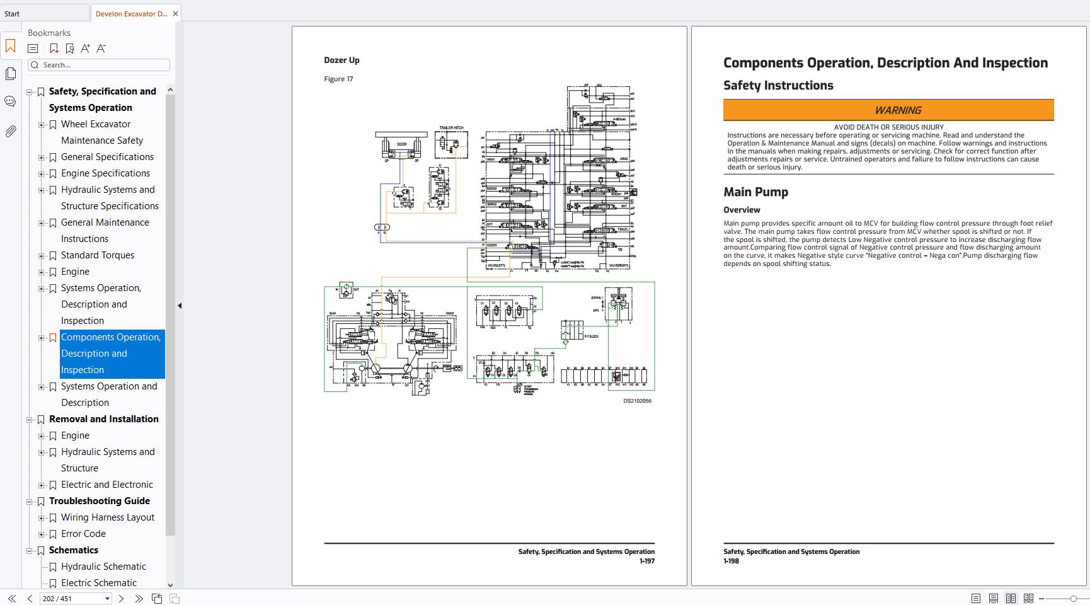Open Engine bookmark under Removal and Installation
The width and height of the screenshot is (1090, 605).
tap(75, 435)
